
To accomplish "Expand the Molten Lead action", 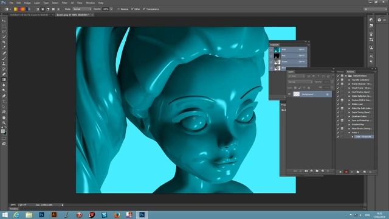I will coord(349,104).
